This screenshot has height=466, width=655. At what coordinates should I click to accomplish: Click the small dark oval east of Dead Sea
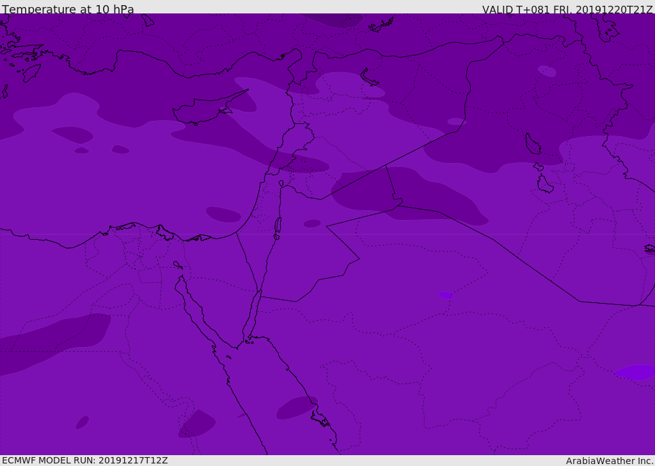tap(312, 223)
